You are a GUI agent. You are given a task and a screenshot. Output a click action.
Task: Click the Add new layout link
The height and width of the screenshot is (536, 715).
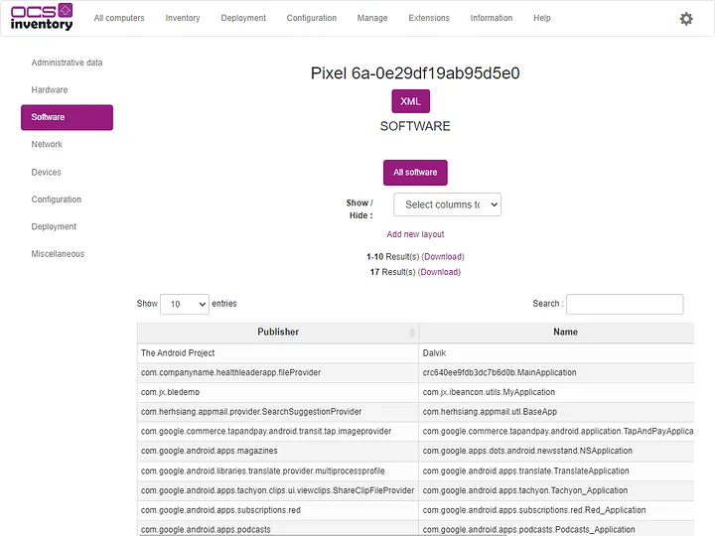[415, 234]
